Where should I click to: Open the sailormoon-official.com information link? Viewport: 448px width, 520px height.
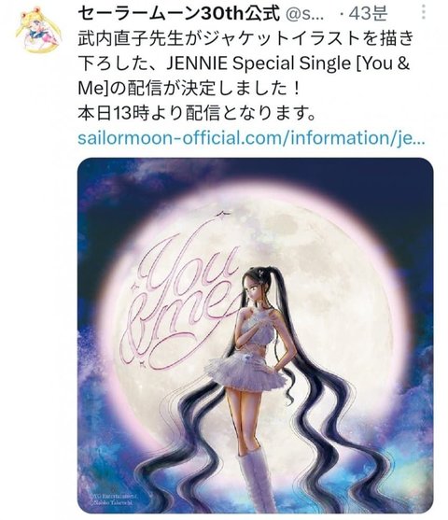point(251,137)
